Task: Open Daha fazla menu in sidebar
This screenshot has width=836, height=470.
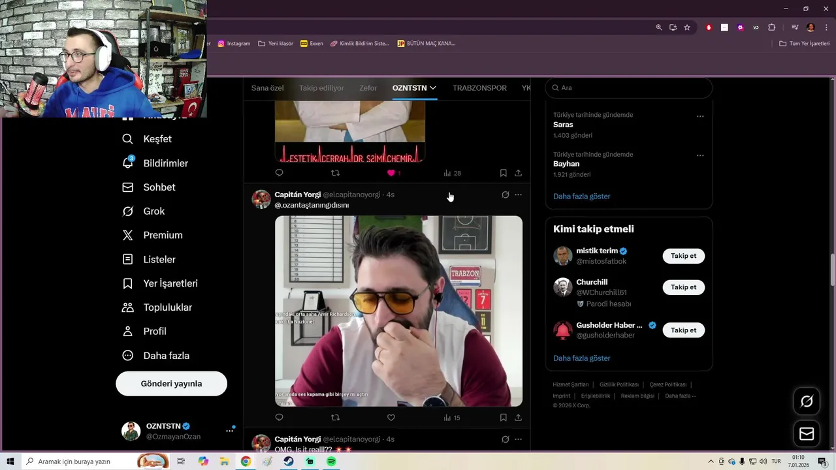Action: (155, 356)
